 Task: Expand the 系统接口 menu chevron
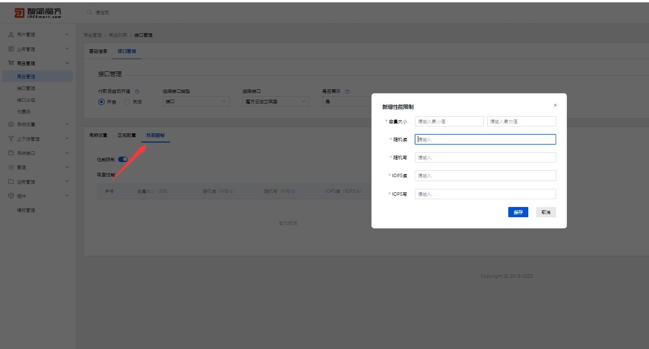coord(67,153)
